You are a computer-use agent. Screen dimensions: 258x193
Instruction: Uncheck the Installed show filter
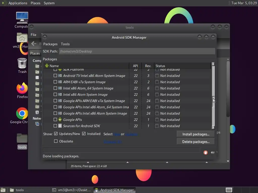84,134
